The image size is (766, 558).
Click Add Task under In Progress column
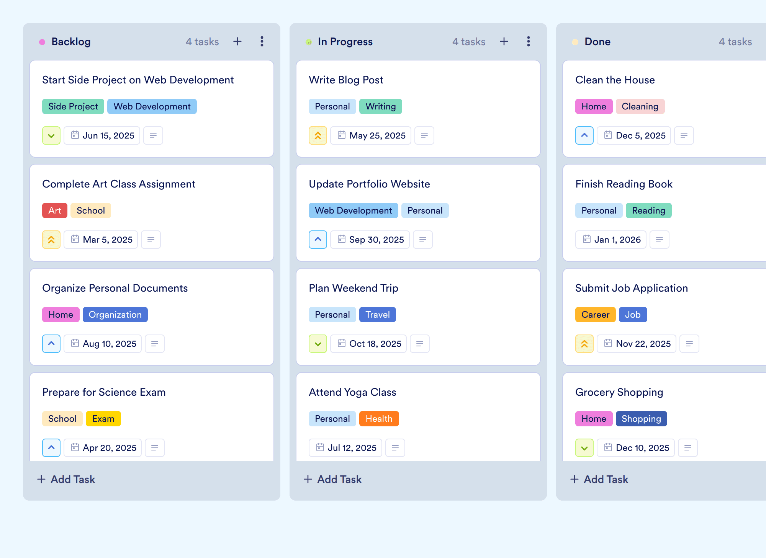point(332,479)
